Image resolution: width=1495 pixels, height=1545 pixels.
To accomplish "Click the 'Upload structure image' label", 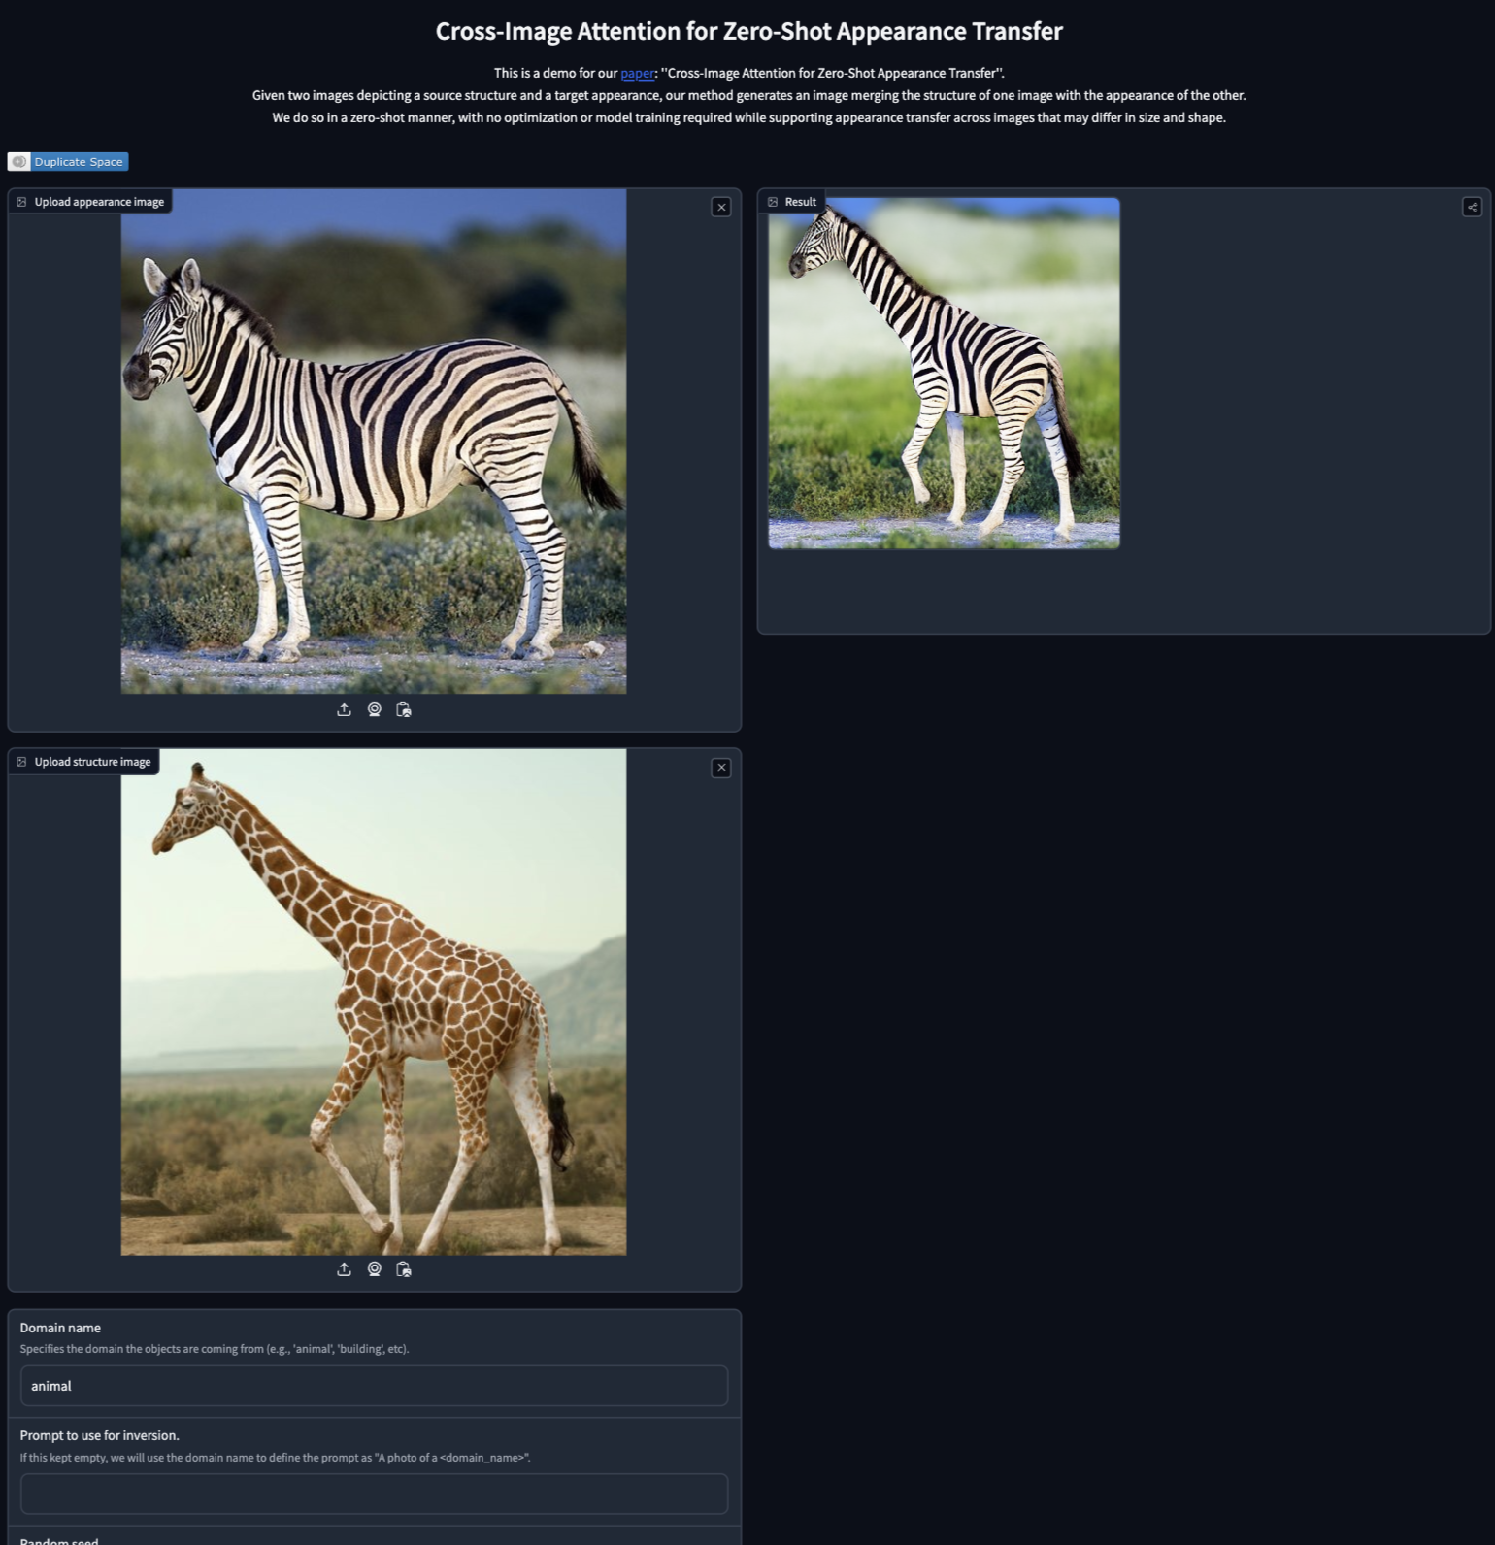I will tap(92, 762).
